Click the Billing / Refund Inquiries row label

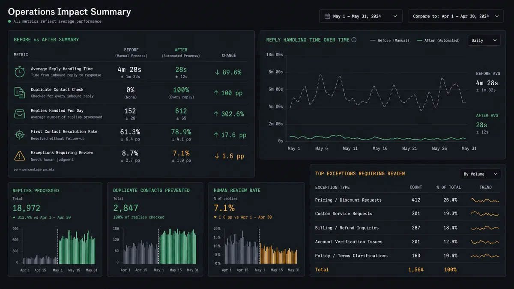point(347,228)
